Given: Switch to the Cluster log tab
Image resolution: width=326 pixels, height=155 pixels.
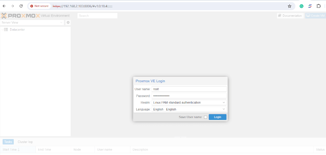Looking at the screenshot, I should [x=25, y=142].
